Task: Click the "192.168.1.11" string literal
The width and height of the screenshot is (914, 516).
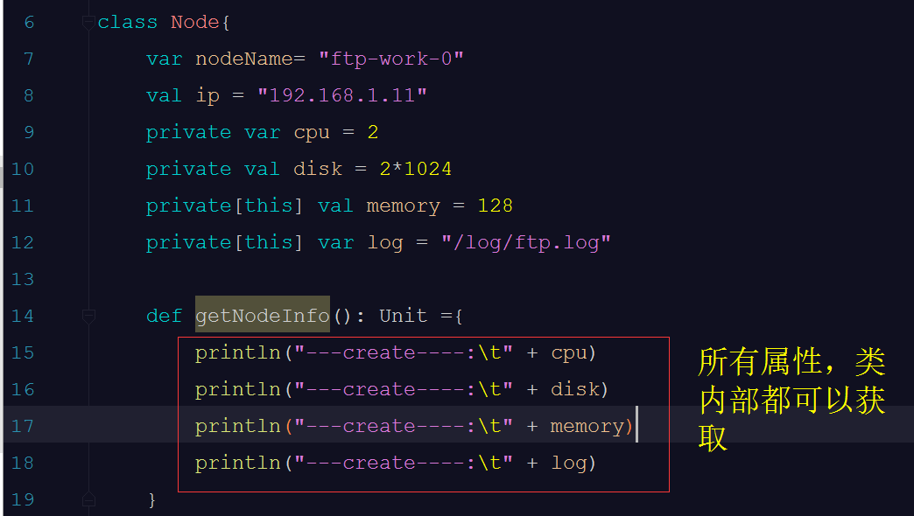Action: coord(342,96)
